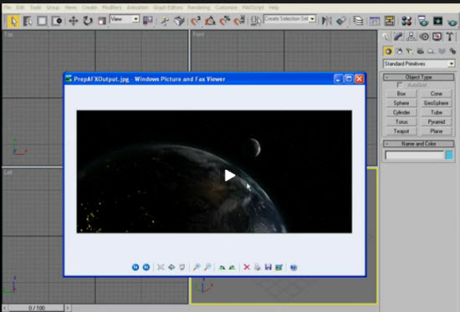
Task: Open the cyan object color swatch
Action: click(x=449, y=155)
